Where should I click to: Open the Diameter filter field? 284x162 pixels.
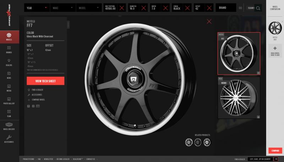(134, 8)
